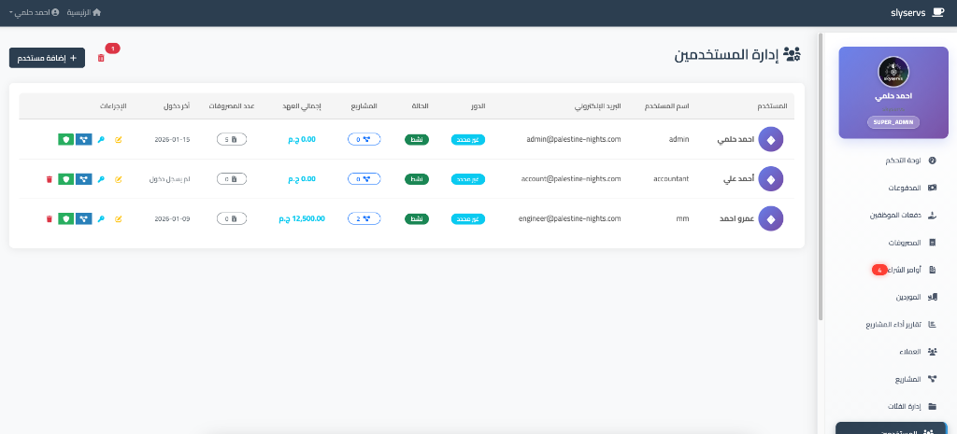Click the 12,500.00 total custody amount
The image size is (957, 434).
pos(302,218)
